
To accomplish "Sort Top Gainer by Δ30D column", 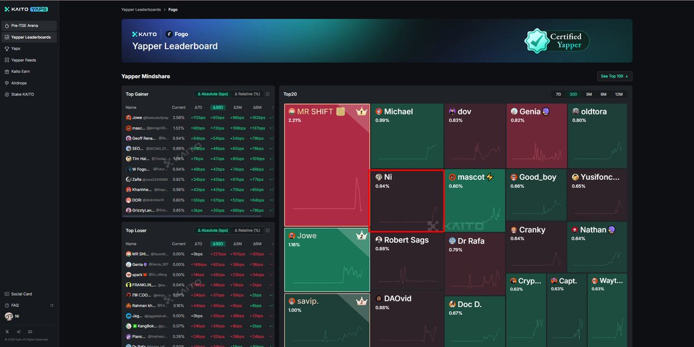I will [x=218, y=108].
